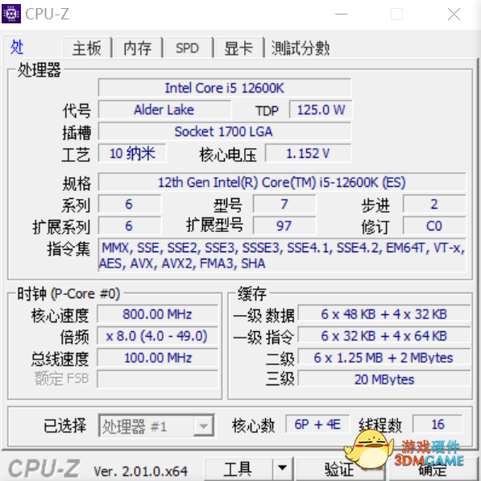Click the 系列 value 6
481x481 pixels.
(x=129, y=205)
